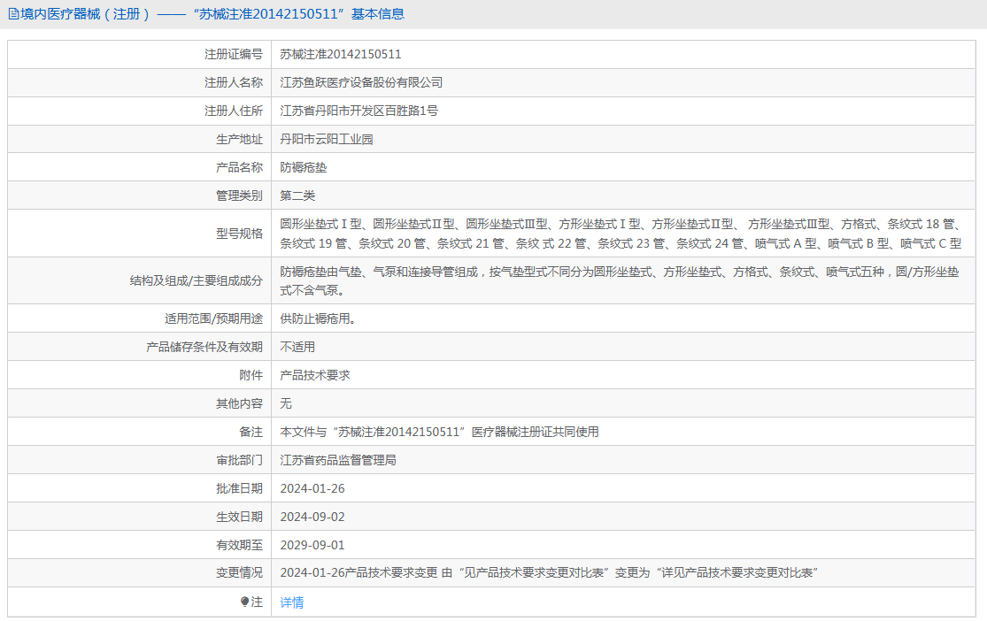Click the document icon beside the page title
The width and height of the screenshot is (987, 621).
pos(13,14)
